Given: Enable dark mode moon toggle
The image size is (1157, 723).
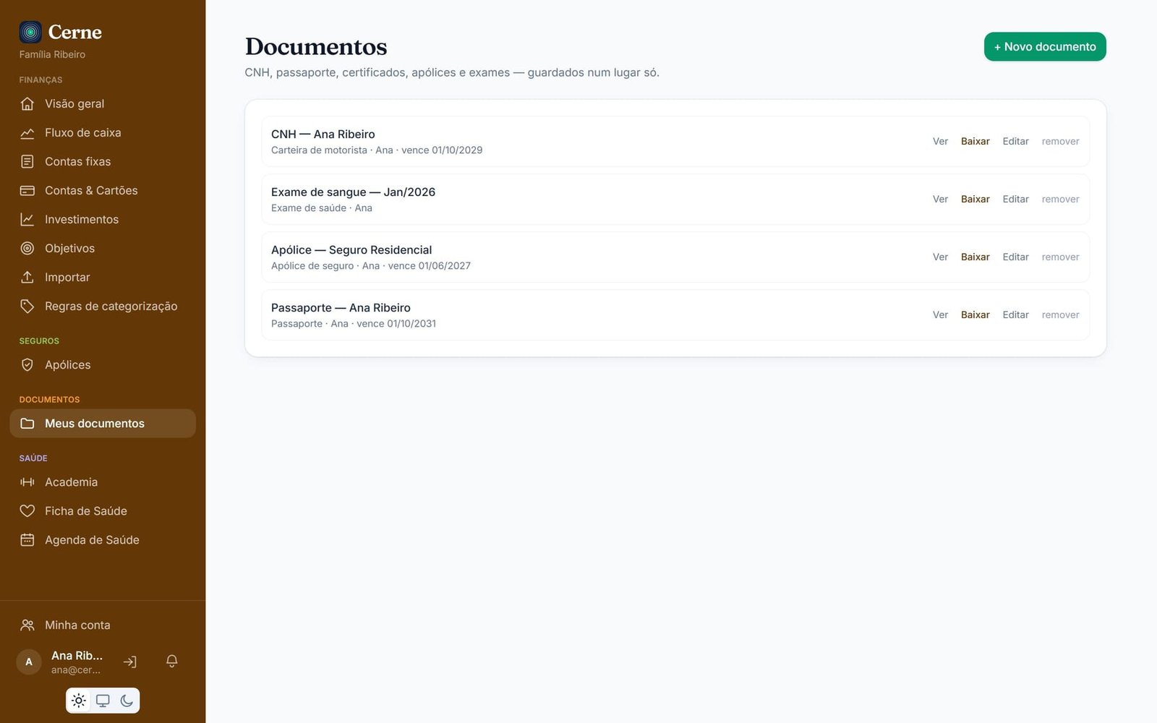Looking at the screenshot, I should 127,700.
